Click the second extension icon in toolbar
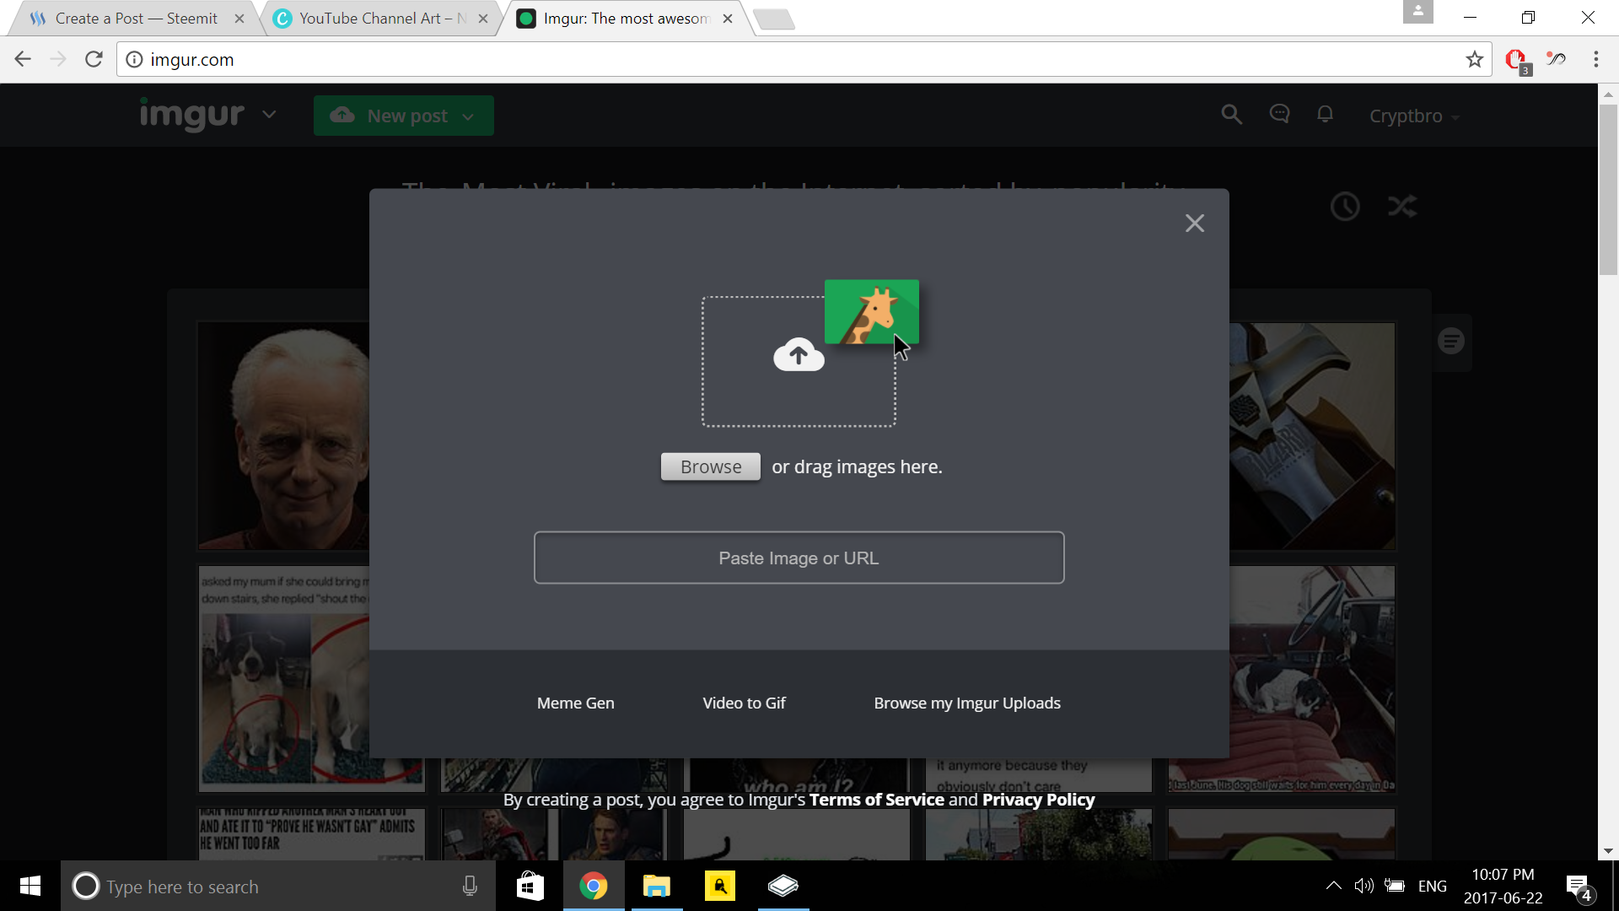This screenshot has height=911, width=1619. tap(1557, 59)
